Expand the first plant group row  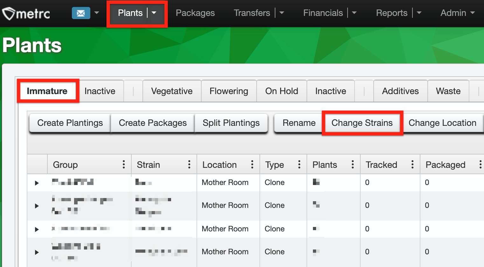tap(37, 183)
